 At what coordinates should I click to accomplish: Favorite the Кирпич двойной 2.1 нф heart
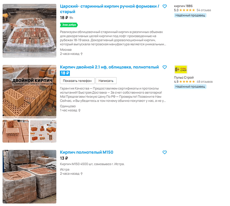click(164, 67)
